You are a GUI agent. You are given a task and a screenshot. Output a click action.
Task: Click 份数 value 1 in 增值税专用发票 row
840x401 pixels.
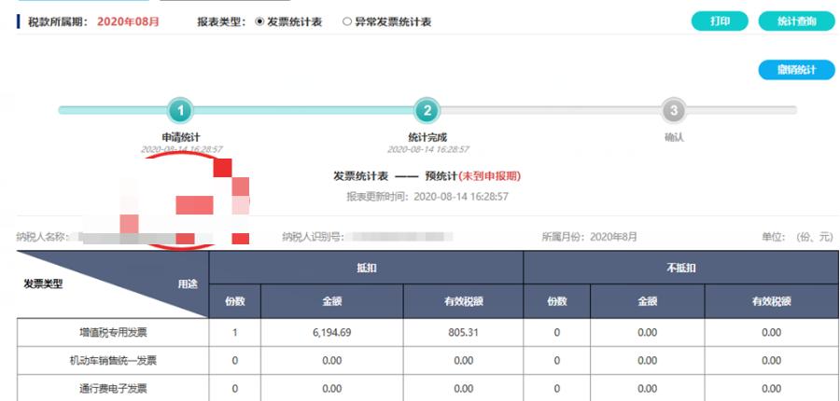(234, 333)
